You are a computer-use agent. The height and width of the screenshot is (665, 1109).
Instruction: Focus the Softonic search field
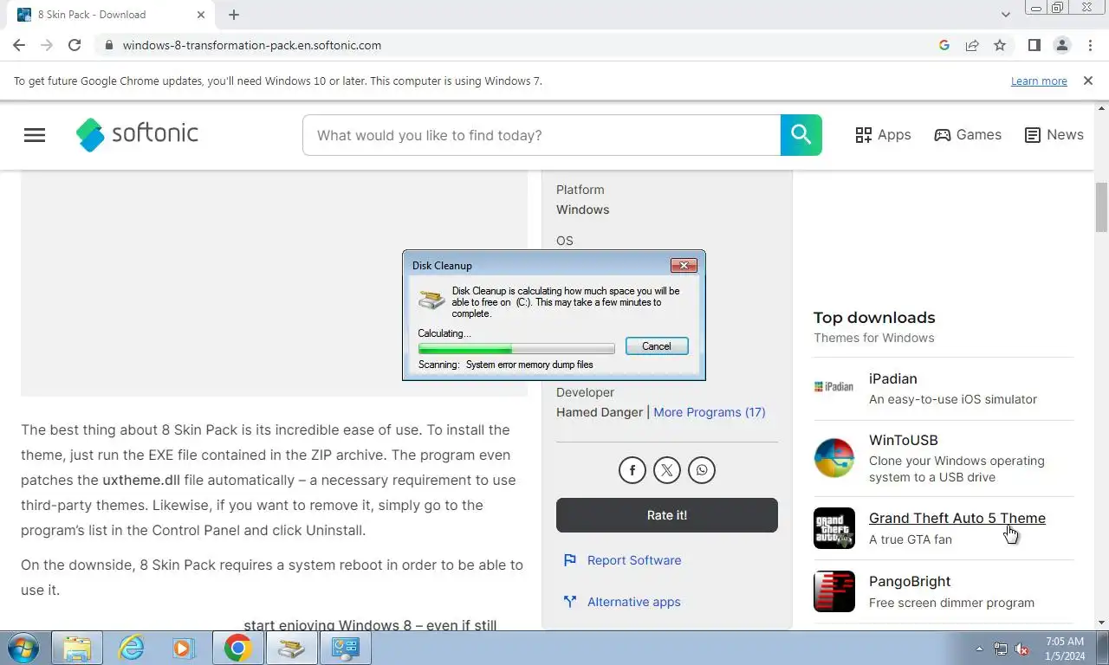coord(542,135)
